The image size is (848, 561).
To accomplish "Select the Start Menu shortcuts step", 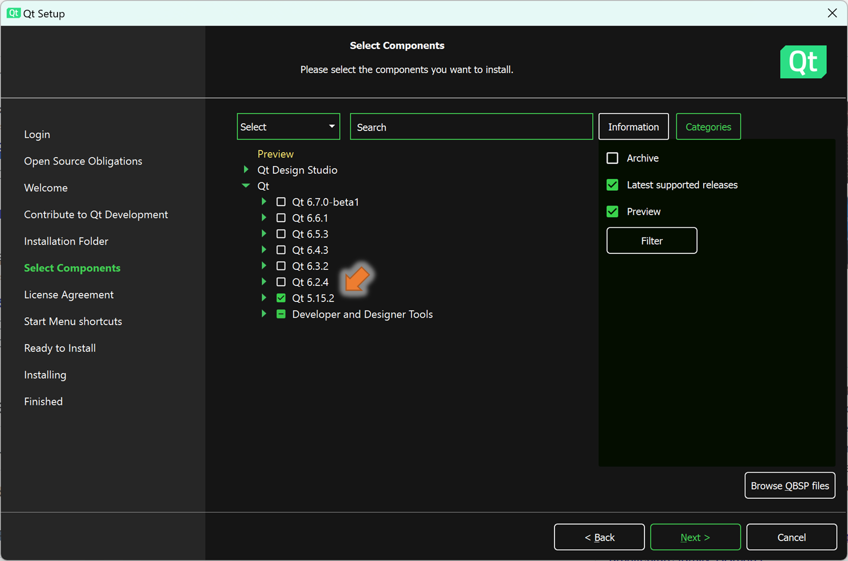I will point(73,322).
